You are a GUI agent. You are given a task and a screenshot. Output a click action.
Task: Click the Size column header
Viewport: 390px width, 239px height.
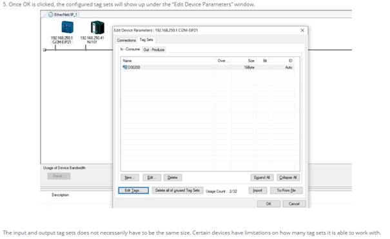[x=244, y=61]
